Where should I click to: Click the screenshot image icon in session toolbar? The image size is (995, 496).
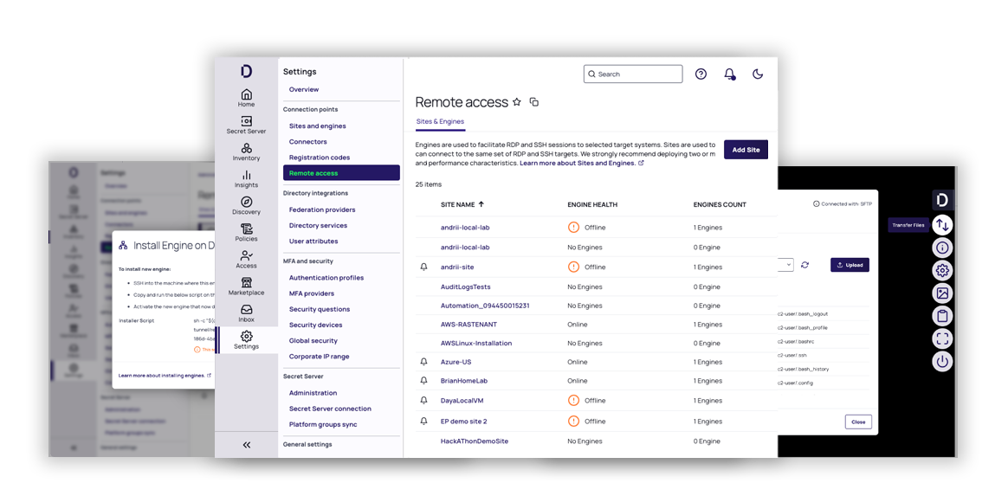coord(942,293)
